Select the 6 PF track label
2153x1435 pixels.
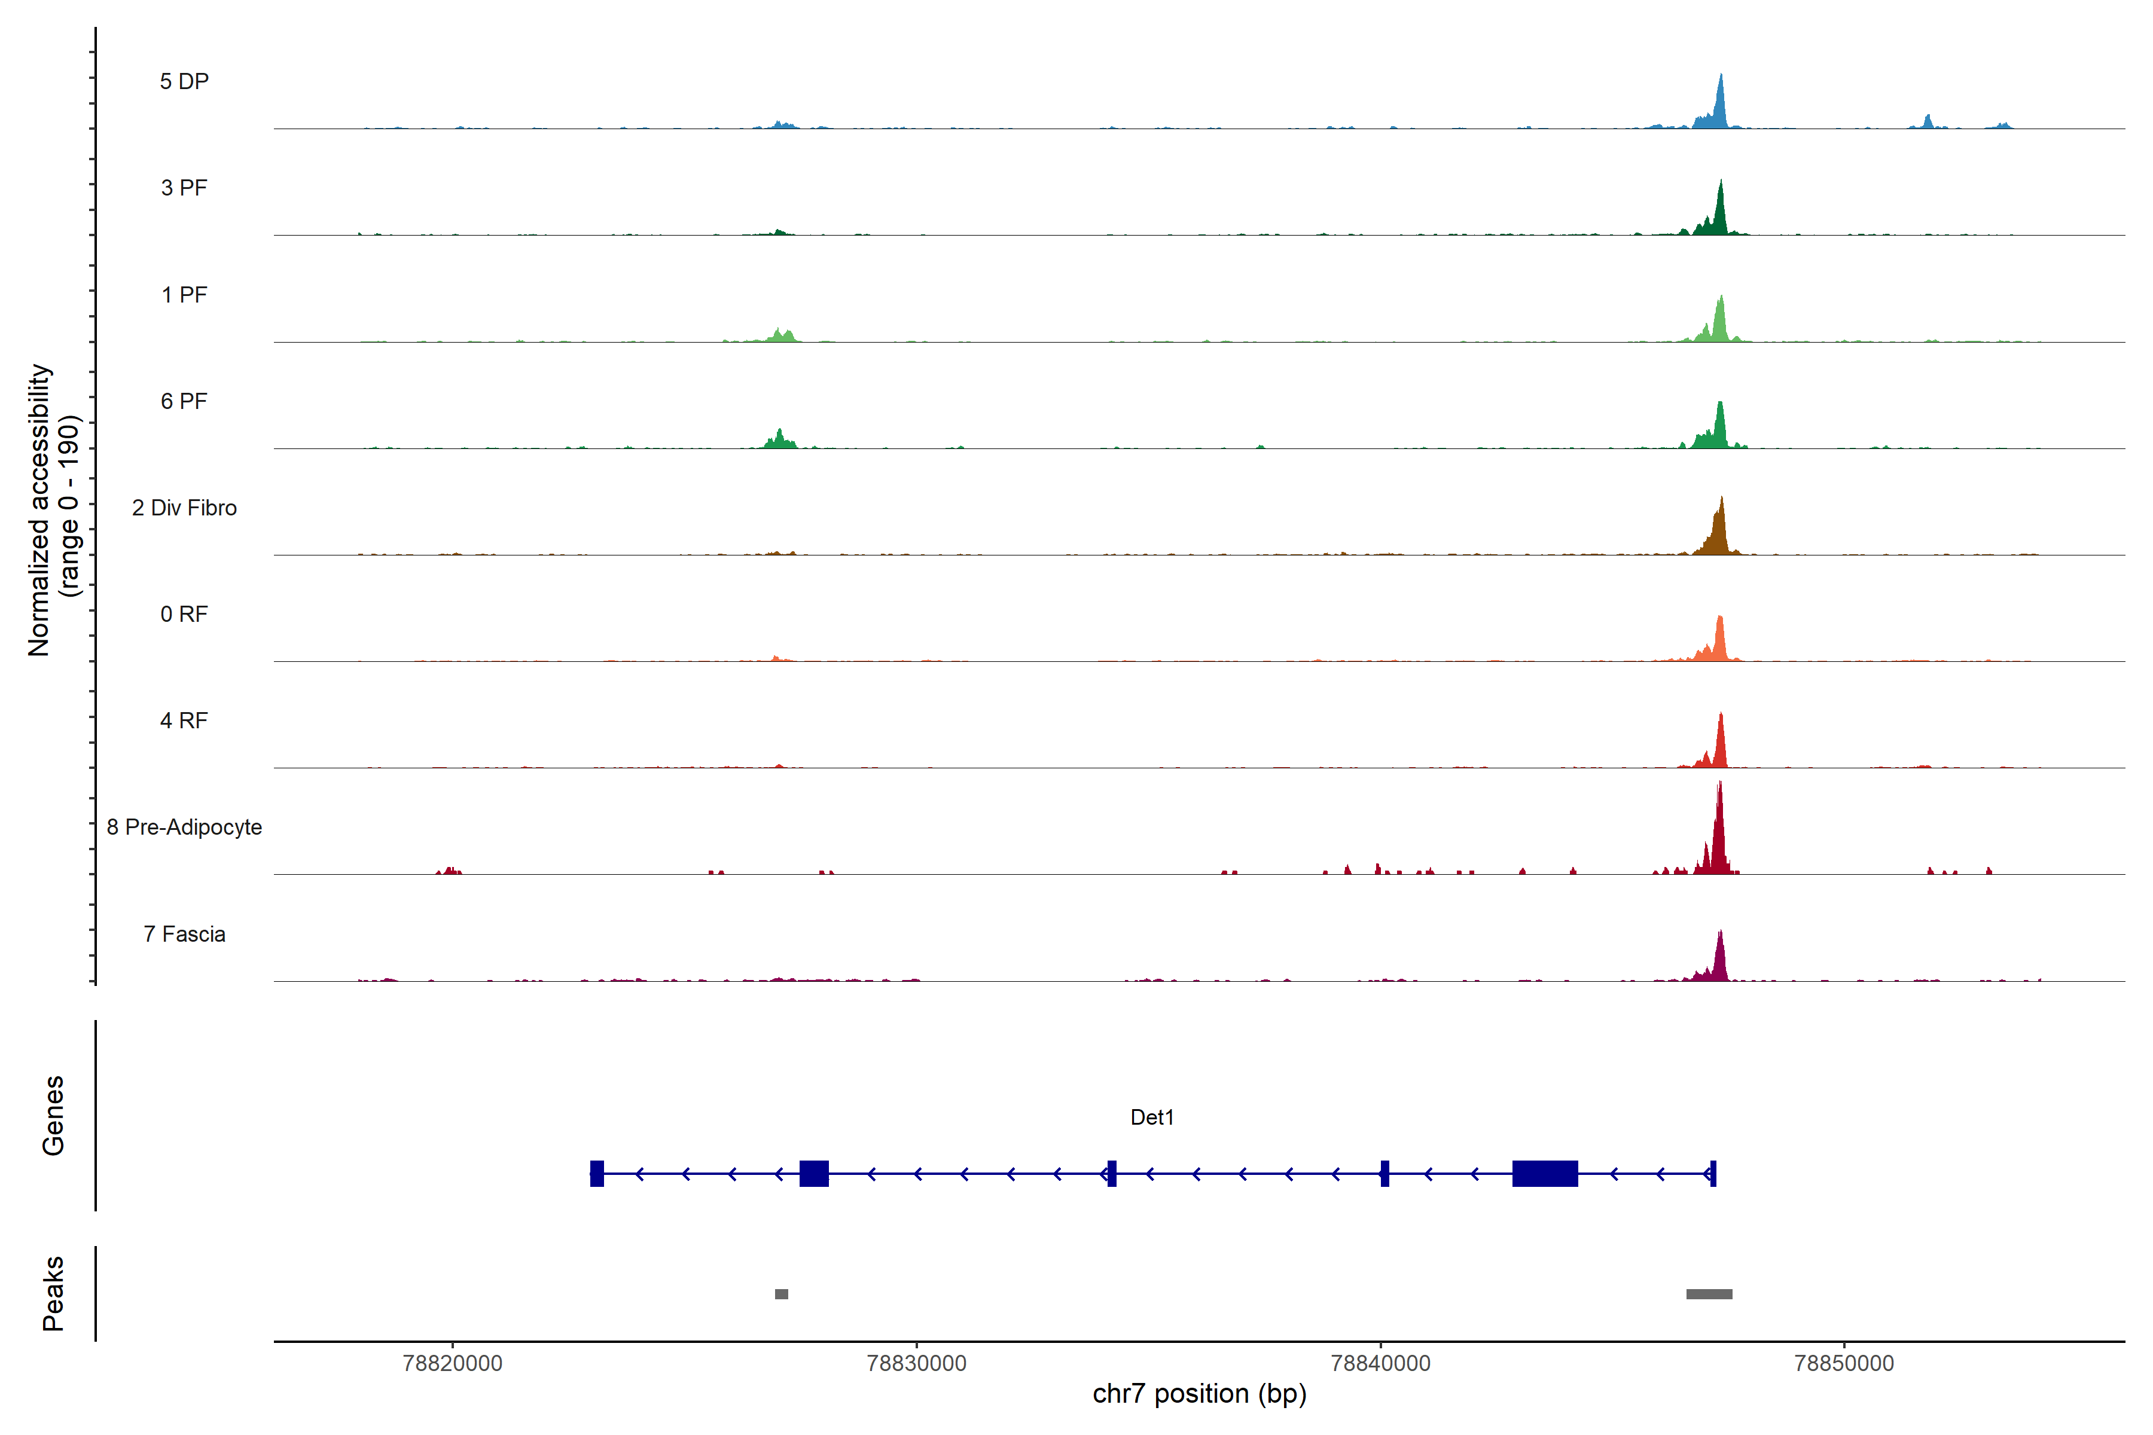(184, 401)
